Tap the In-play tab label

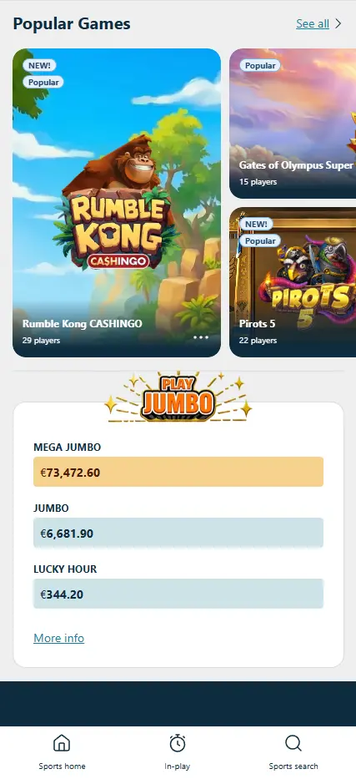(x=178, y=766)
